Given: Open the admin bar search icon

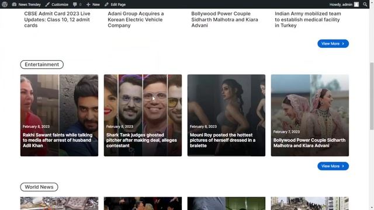Looking at the screenshot, I should [x=365, y=4].
